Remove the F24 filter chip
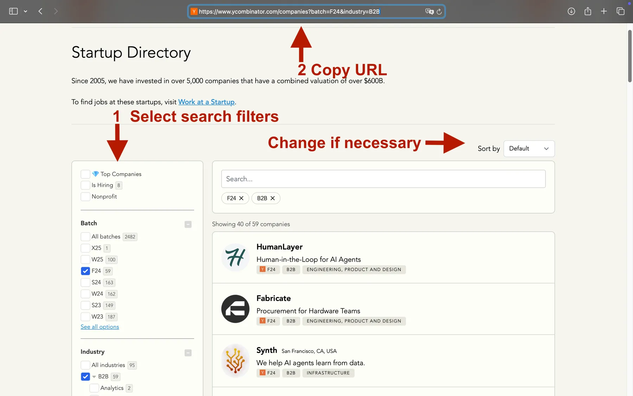 (241, 198)
